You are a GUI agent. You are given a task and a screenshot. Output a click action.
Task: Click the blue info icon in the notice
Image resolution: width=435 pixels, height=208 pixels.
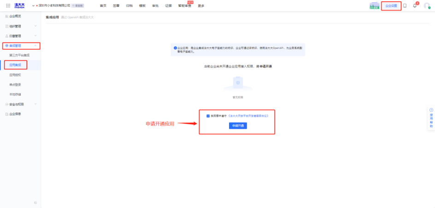(x=175, y=48)
